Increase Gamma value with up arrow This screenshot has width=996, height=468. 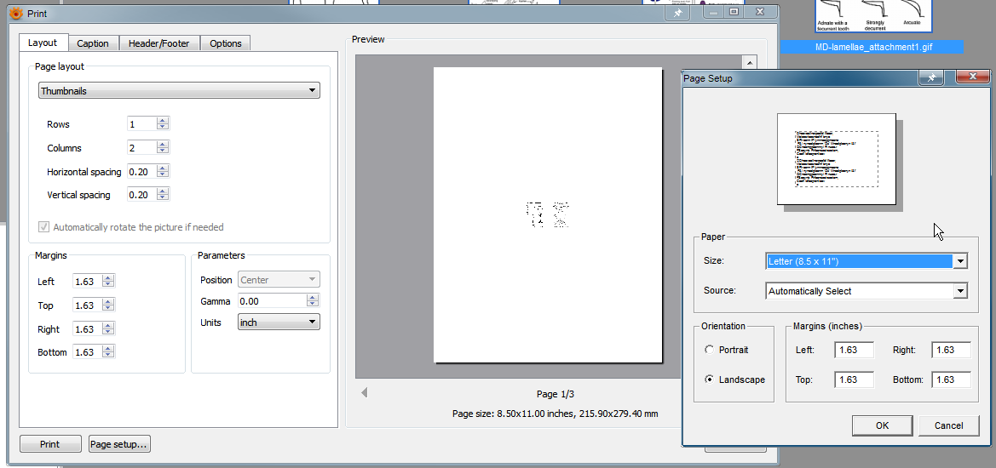pyautogui.click(x=314, y=298)
